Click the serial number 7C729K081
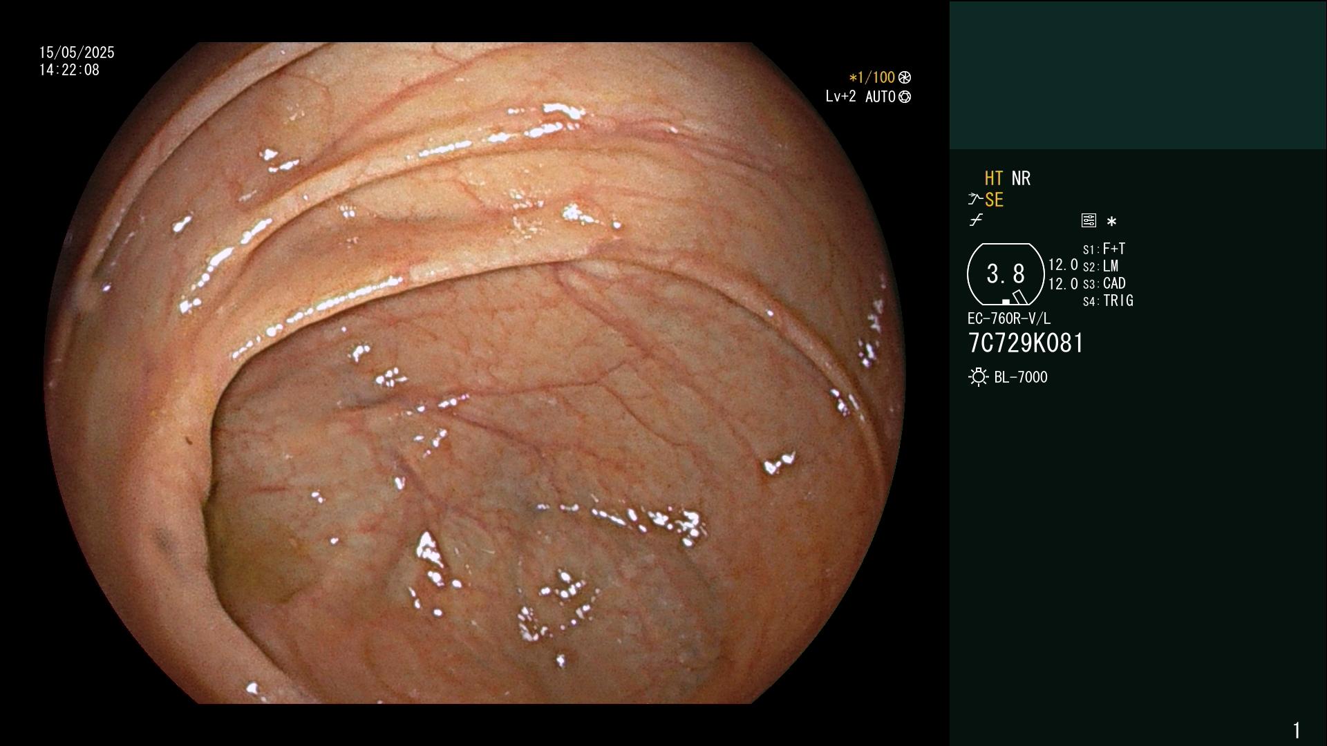1327x746 pixels. [1026, 343]
